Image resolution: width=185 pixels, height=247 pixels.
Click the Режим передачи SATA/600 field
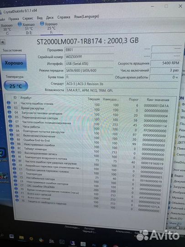click(89, 70)
